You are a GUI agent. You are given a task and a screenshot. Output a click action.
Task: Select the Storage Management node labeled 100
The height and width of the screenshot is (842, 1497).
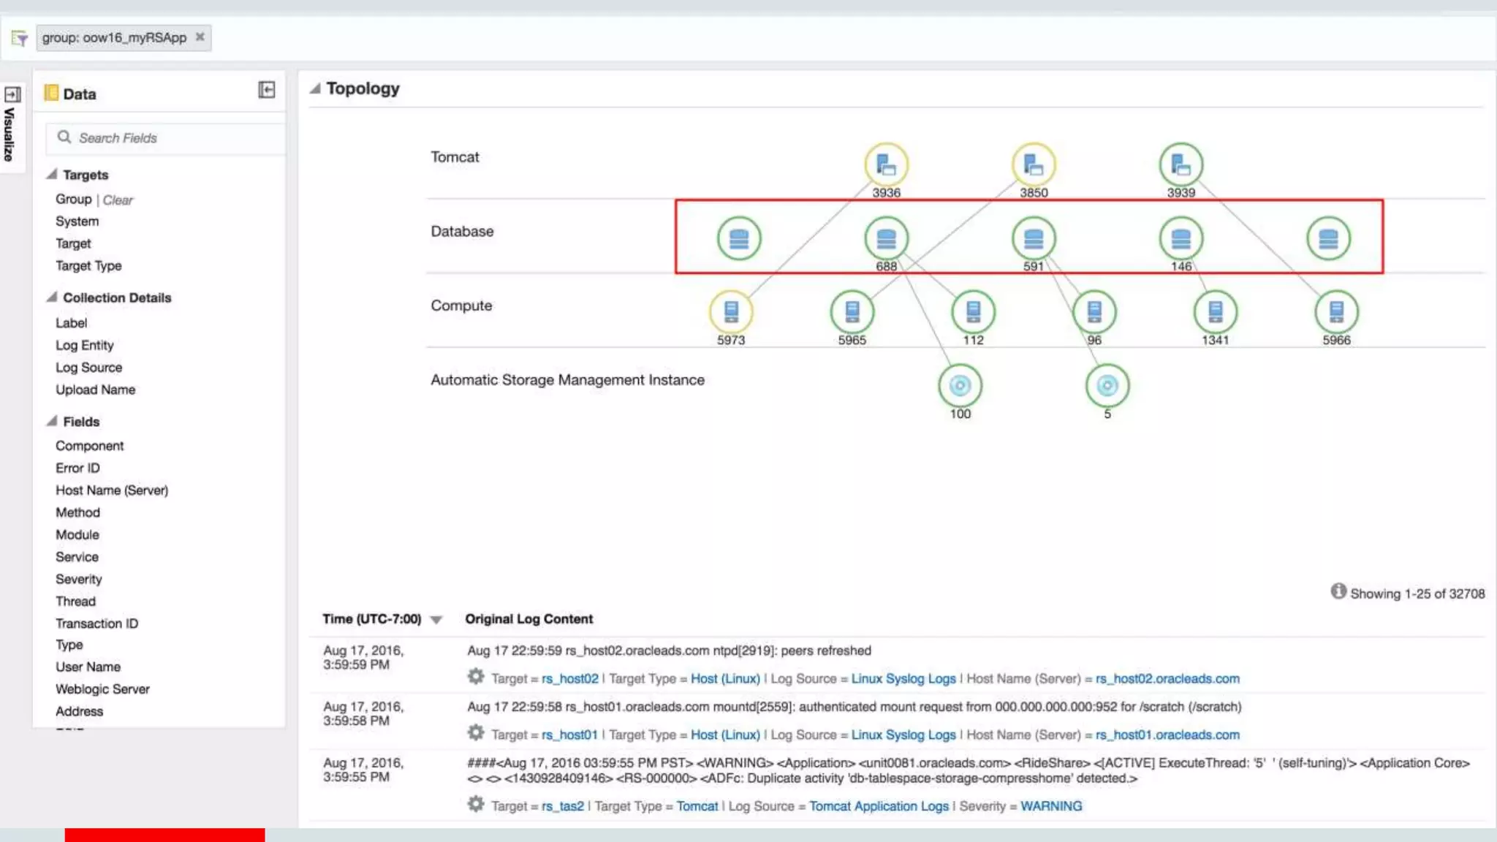(x=960, y=386)
